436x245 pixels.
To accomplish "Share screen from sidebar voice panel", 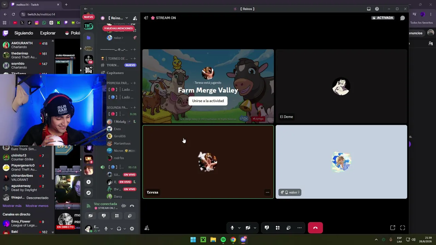I will (104, 216).
